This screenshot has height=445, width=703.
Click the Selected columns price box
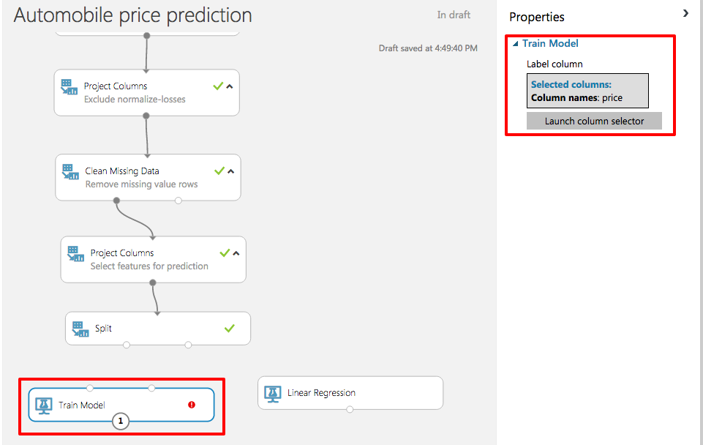point(588,91)
